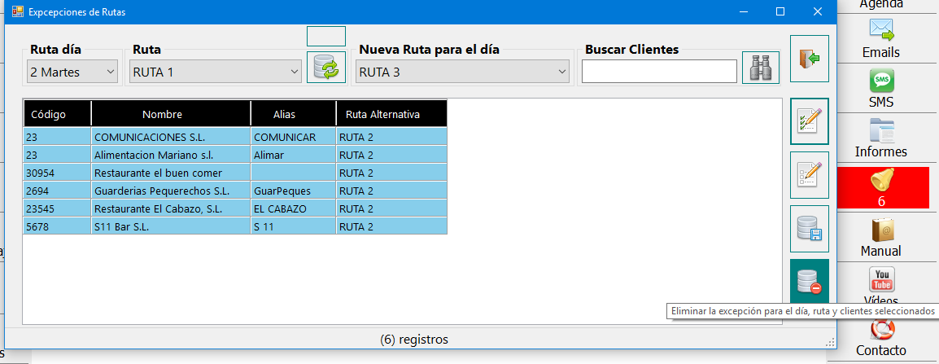
Task: Close the Expcepciones de Rutas window
Action: [x=817, y=11]
